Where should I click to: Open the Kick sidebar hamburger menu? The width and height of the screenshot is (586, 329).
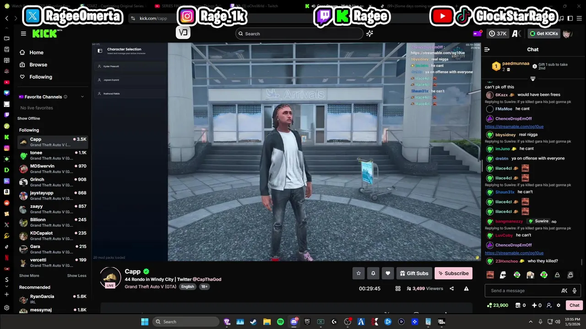point(23,33)
